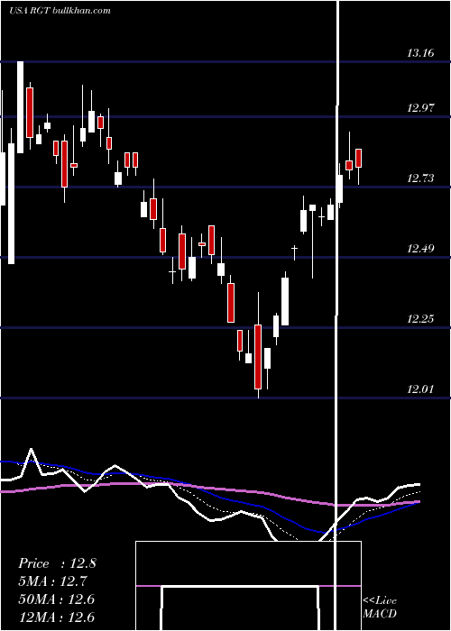
Task: Click the USA RGT bullkhan.com title
Action: coord(60,10)
